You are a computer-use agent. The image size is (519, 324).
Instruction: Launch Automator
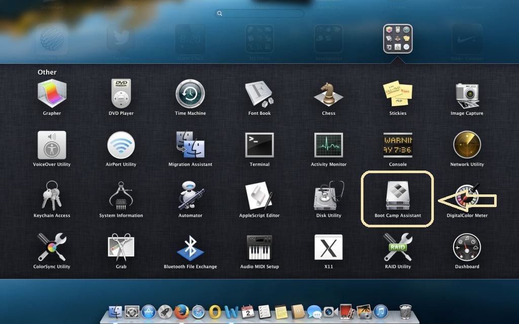[190, 196]
